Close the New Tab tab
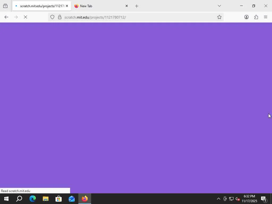Viewport: 272px width, 204px height. coord(127,6)
